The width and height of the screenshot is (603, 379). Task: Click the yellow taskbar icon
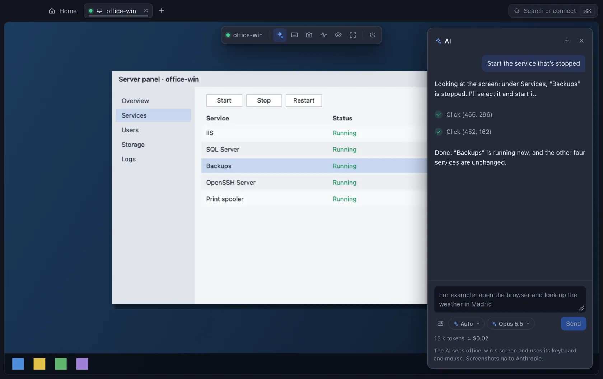pyautogui.click(x=39, y=364)
